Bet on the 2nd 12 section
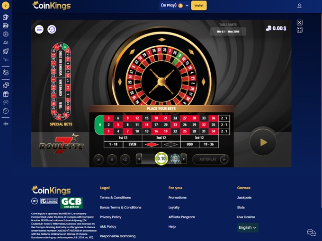Viewport: 322px width, 241px height. 161,138
